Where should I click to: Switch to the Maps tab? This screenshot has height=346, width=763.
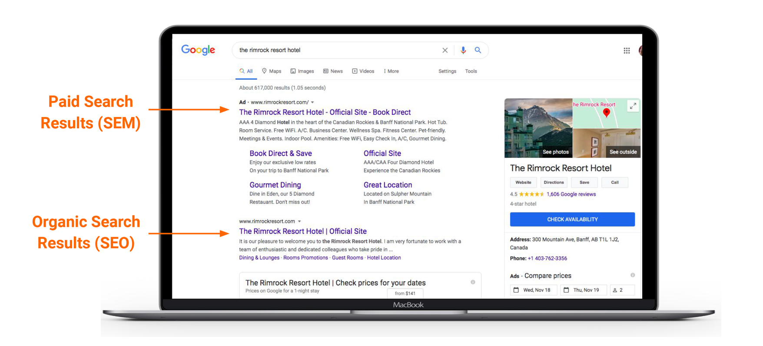click(272, 71)
